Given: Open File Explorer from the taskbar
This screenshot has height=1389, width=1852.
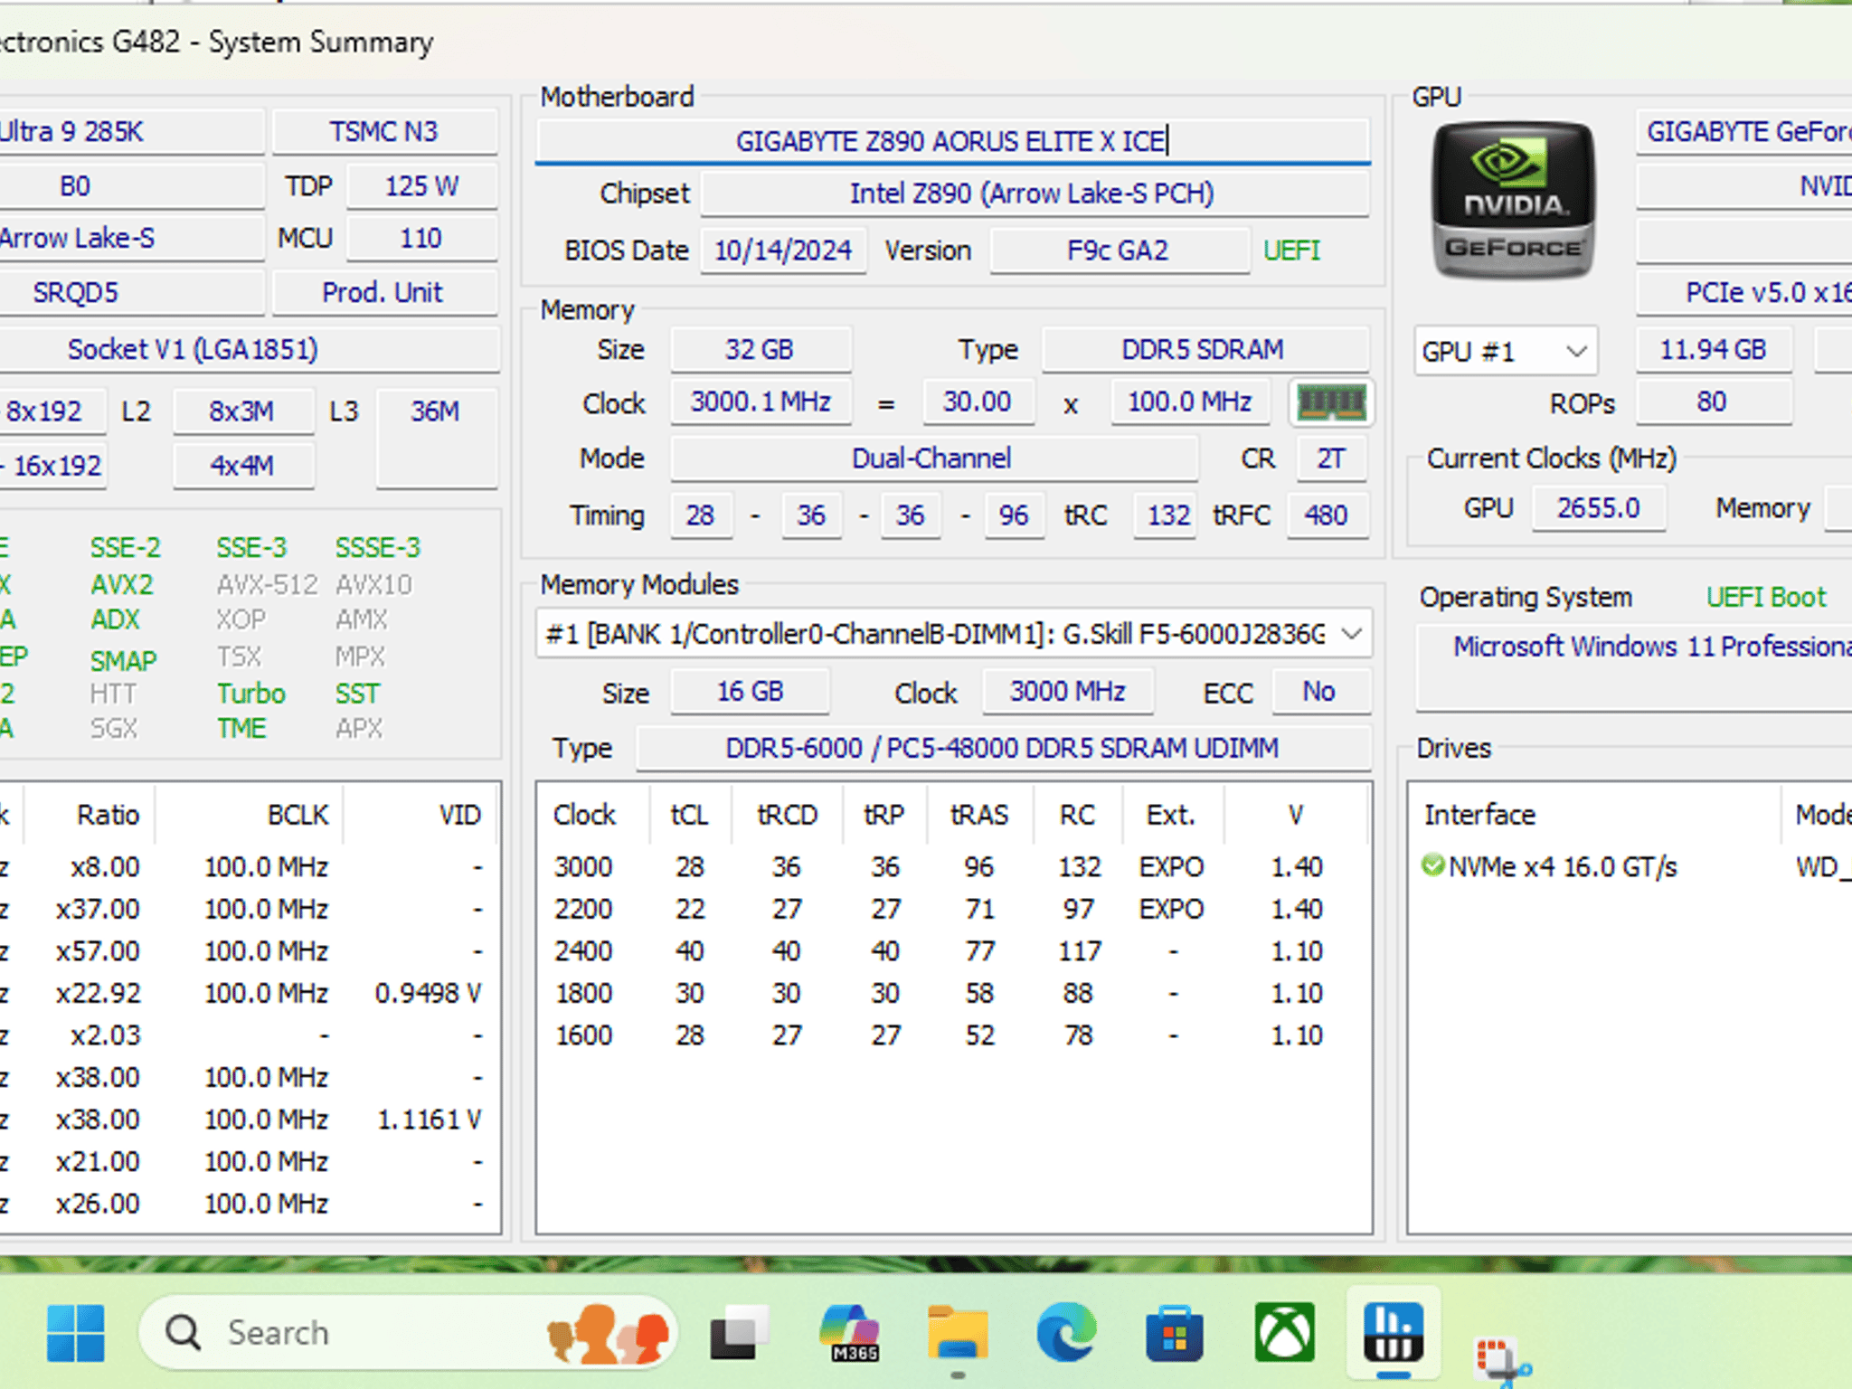Looking at the screenshot, I should point(958,1332).
